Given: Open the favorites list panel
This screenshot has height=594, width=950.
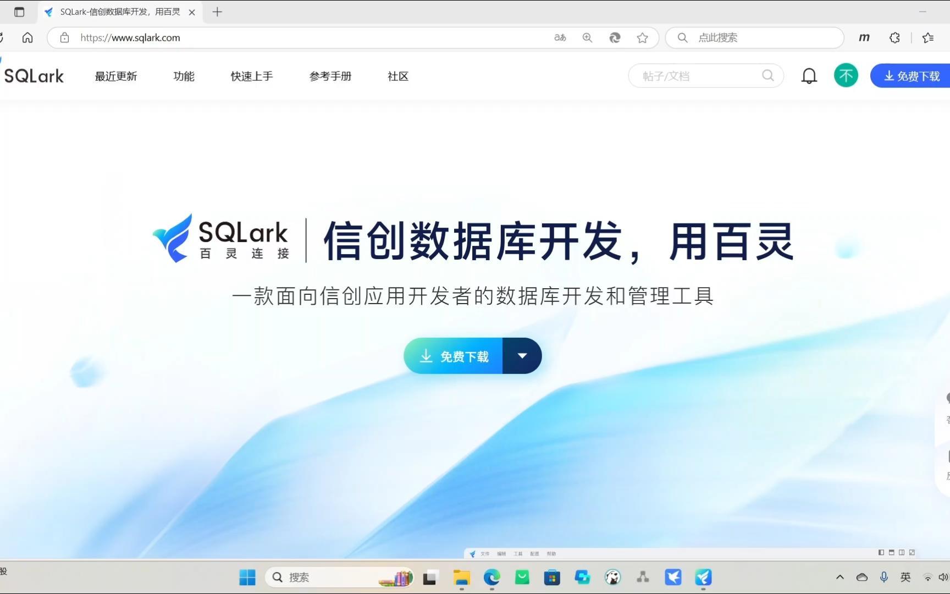Looking at the screenshot, I should tap(928, 37).
